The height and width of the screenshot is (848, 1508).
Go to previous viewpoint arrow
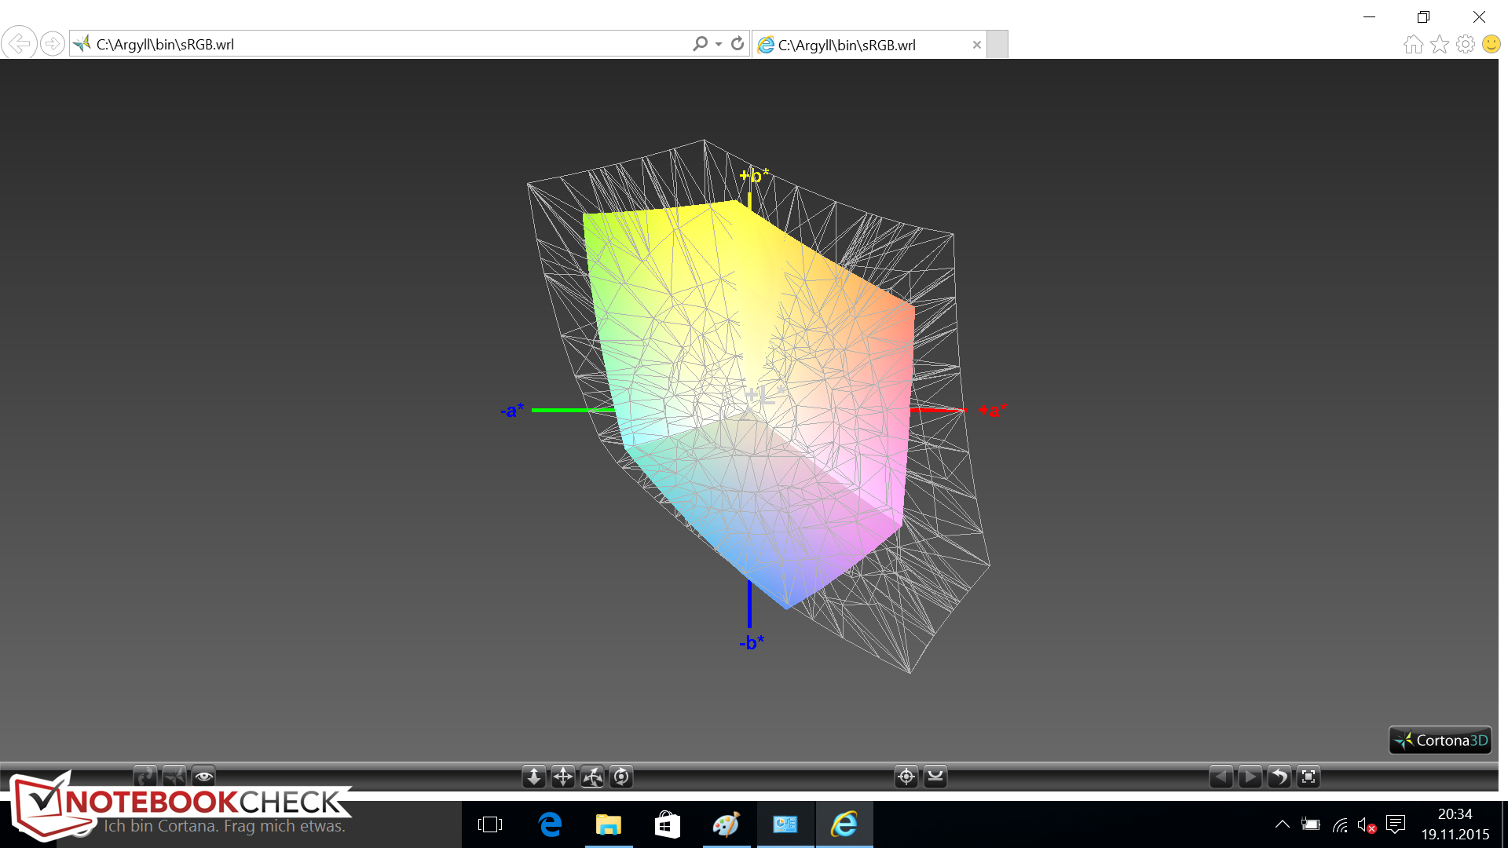[x=1221, y=777]
